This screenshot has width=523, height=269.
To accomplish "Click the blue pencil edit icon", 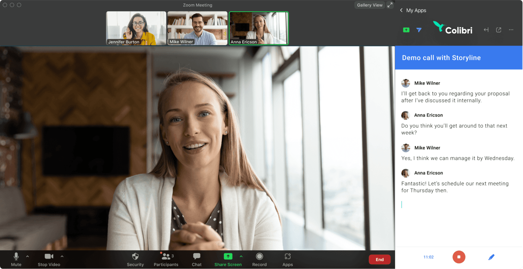I will [491, 257].
